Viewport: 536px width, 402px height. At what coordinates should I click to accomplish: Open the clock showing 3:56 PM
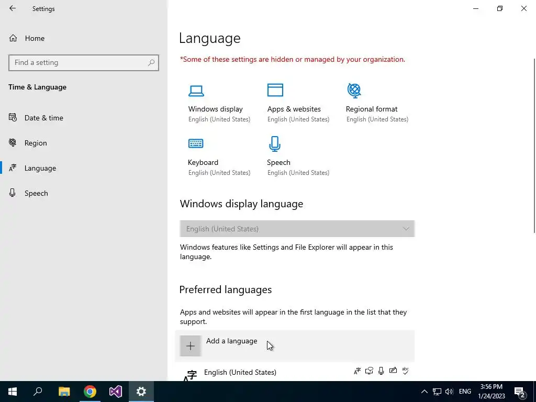[491, 392]
